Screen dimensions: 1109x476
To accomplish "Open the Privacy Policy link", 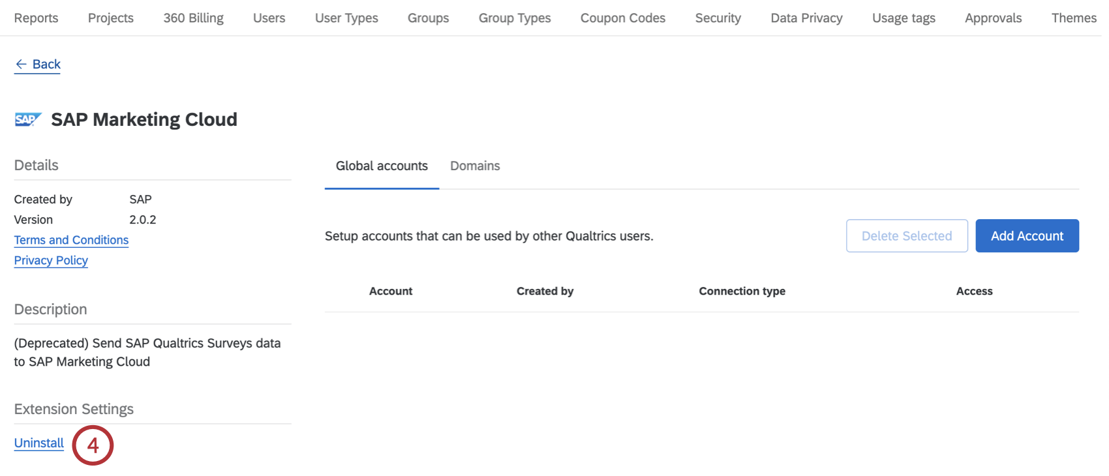I will (x=51, y=260).
